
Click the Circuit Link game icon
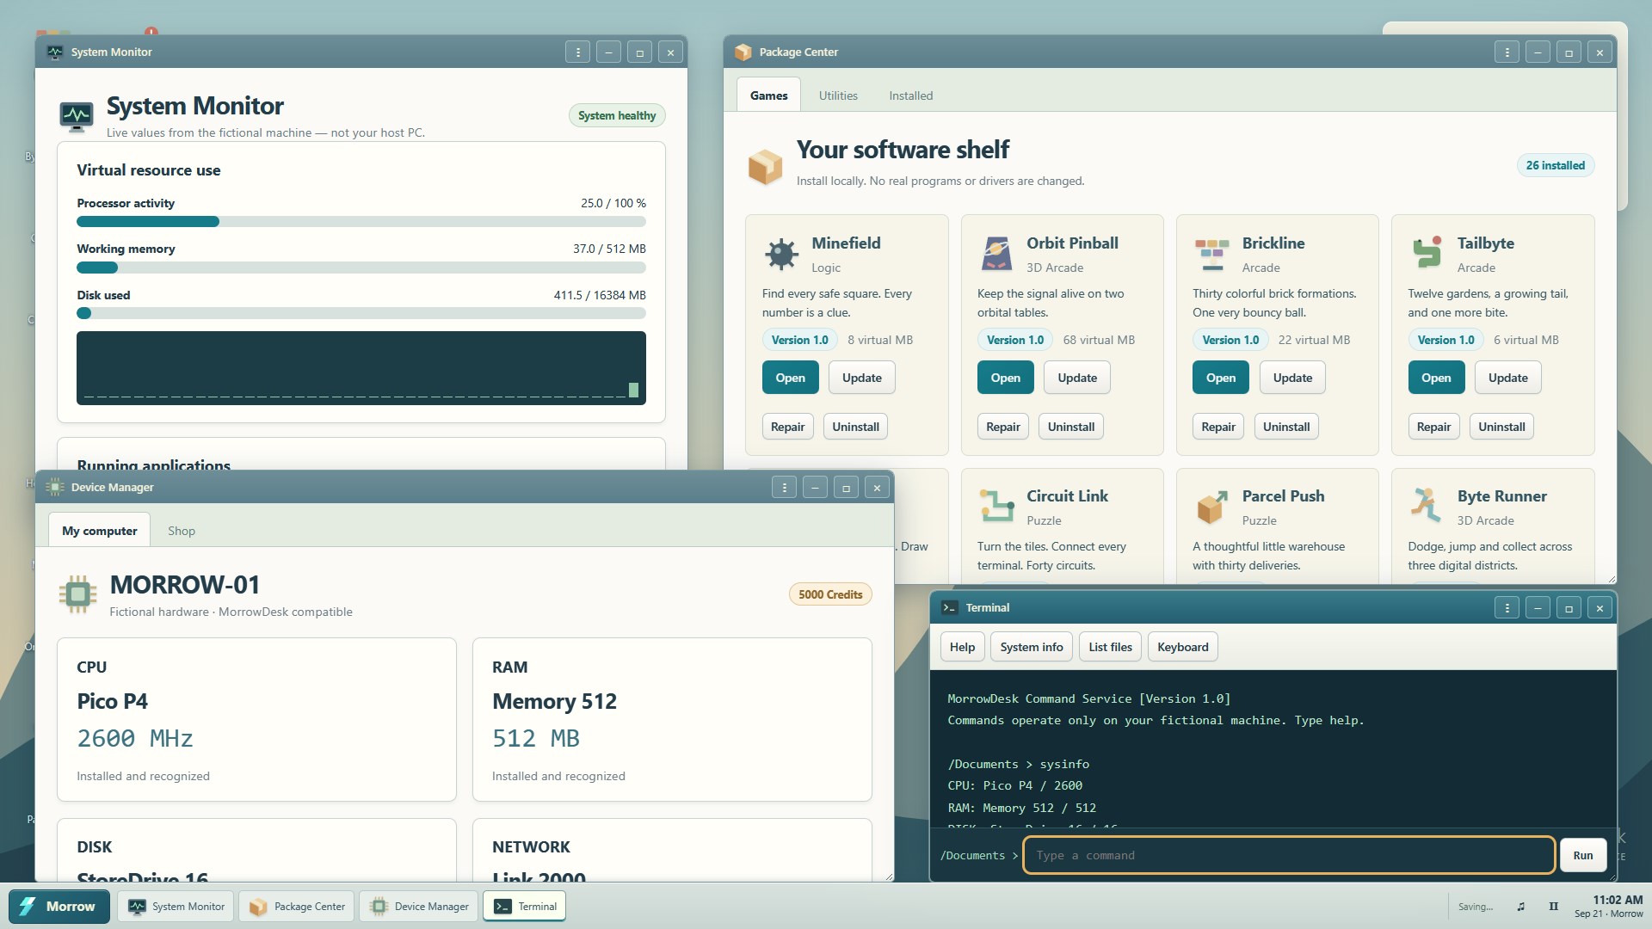coord(996,507)
